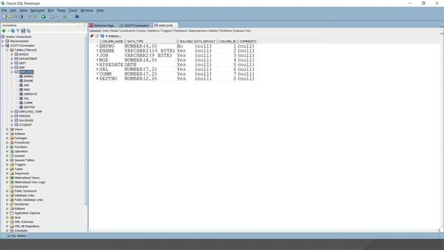444x250 pixels.
Task: Click the Open folder toolbar icon
Action: [x=10, y=17]
